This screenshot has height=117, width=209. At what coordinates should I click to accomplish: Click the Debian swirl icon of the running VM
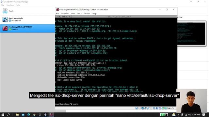click(5, 28)
